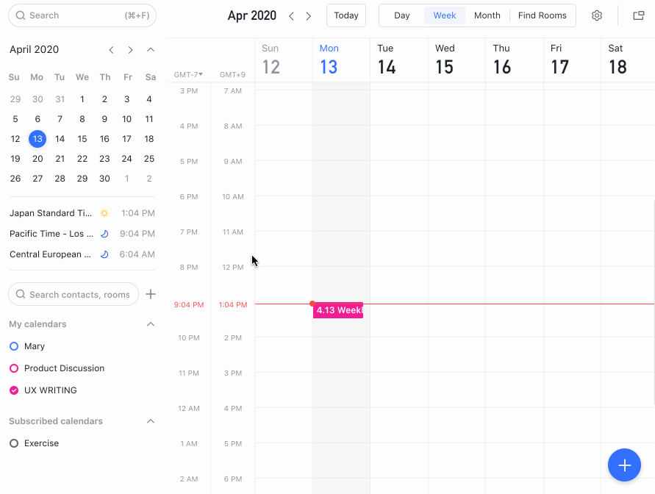The width and height of the screenshot is (655, 494).
Task: Select the 4.13 Weekly event
Action: click(339, 310)
